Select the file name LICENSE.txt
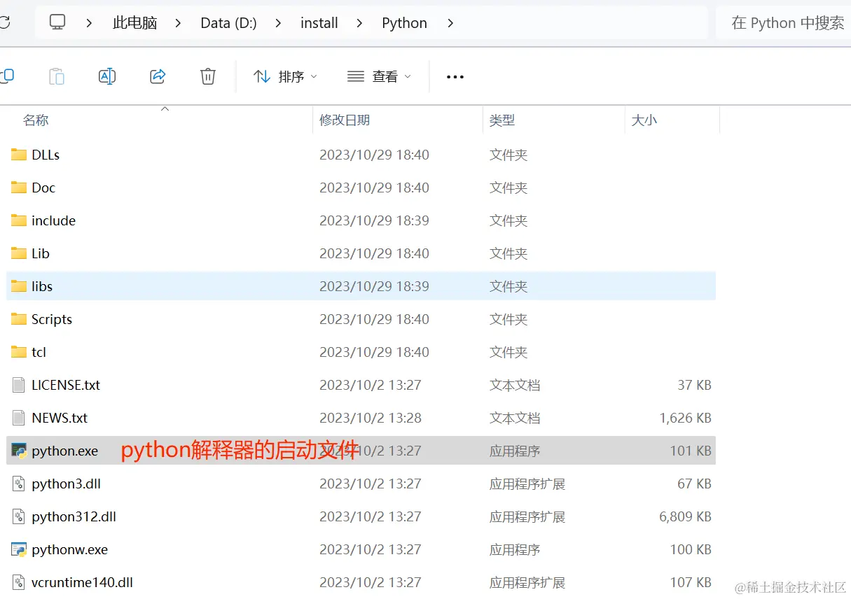This screenshot has height=599, width=851. 66,385
